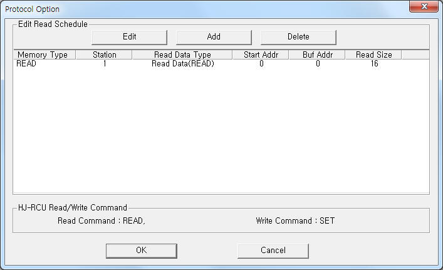Click the Read Data Type column header
This screenshot has width=443, height=270.
point(182,55)
